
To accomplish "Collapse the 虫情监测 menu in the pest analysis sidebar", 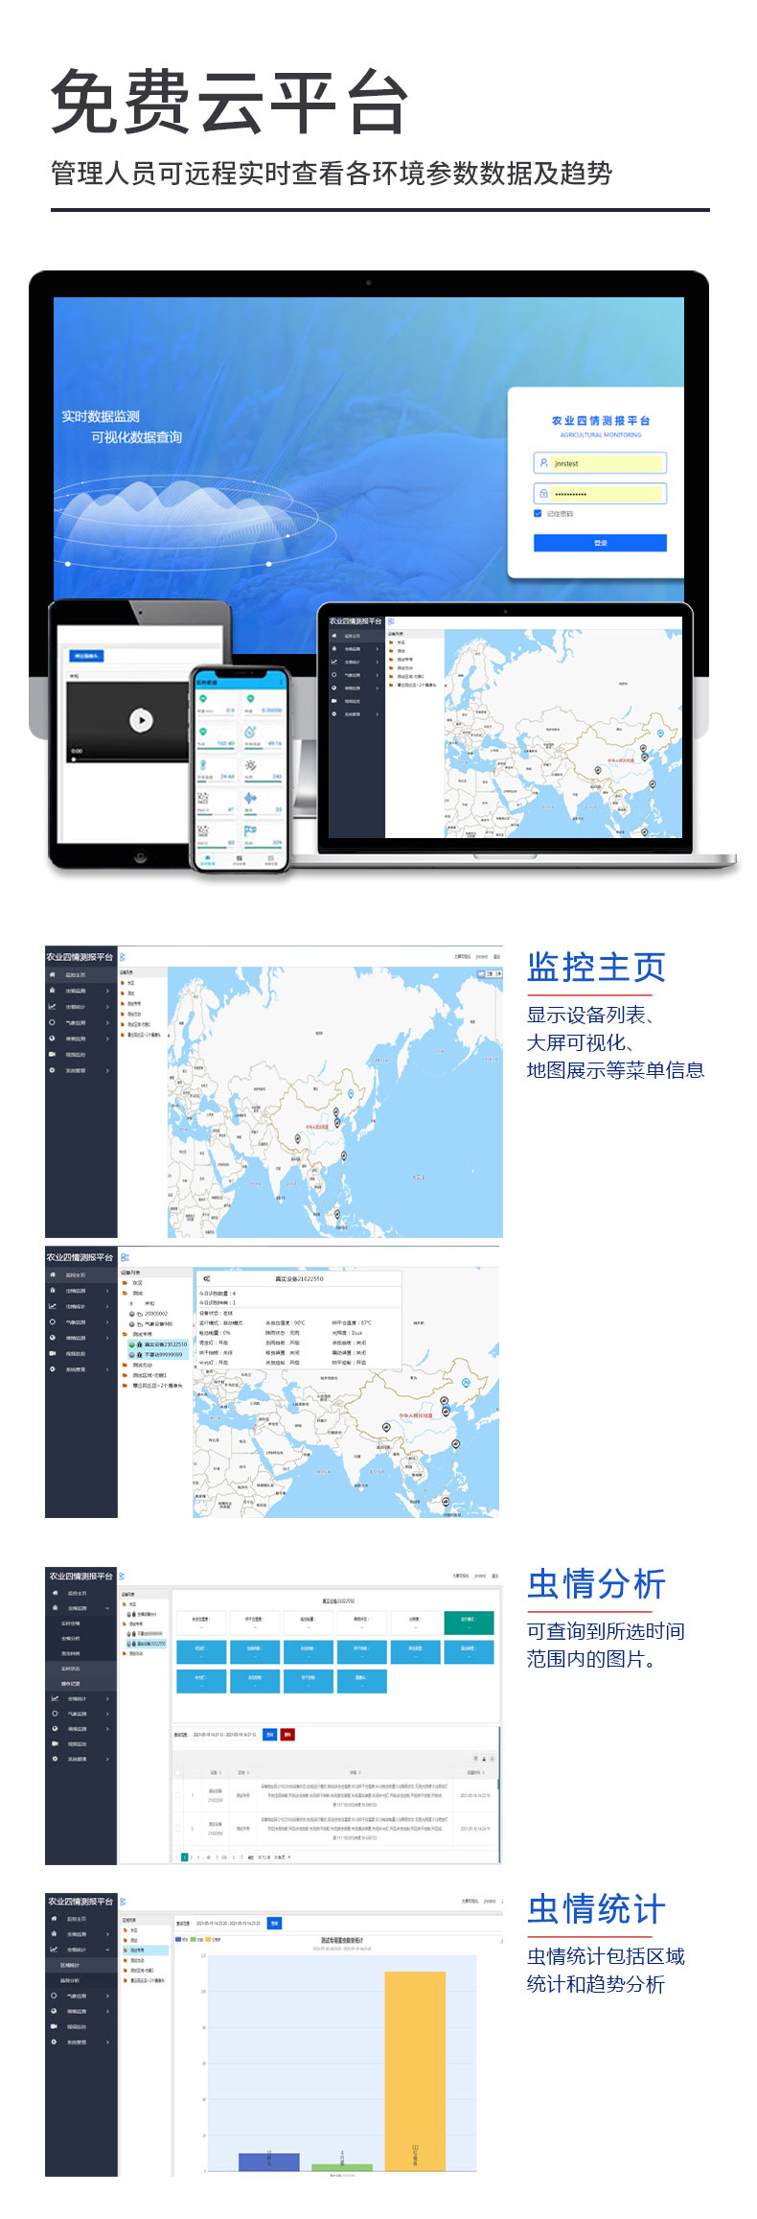I will pyautogui.click(x=107, y=1608).
